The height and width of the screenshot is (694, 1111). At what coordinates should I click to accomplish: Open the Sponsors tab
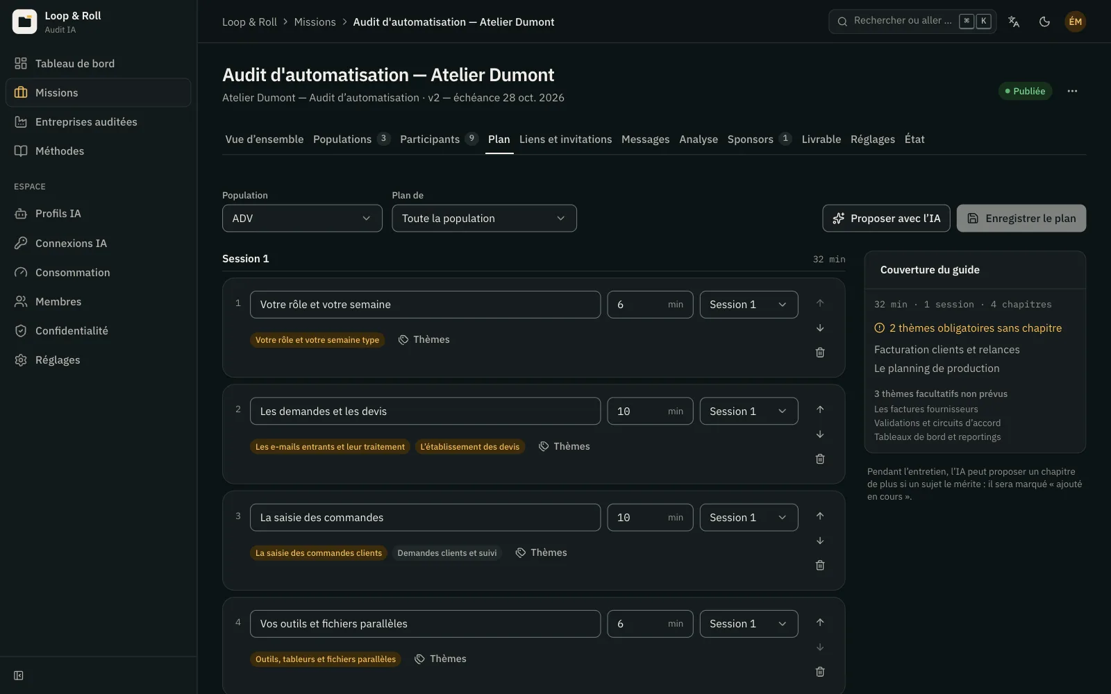[x=760, y=139]
